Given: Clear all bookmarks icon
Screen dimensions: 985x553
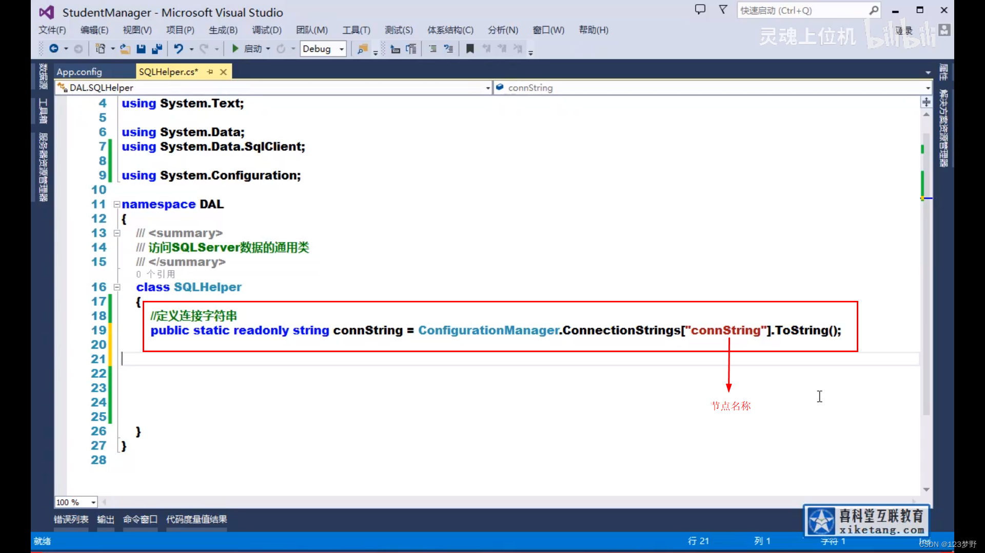Looking at the screenshot, I should point(518,49).
